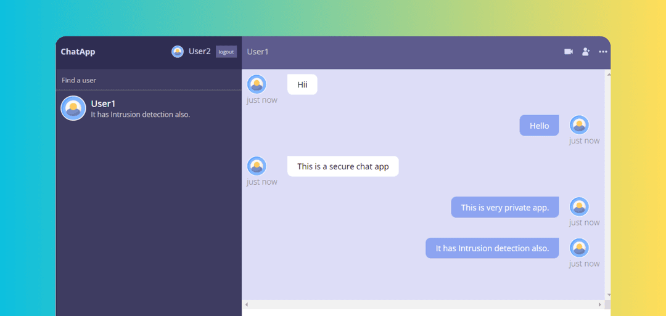
Task: Start a video call with User1
Action: [x=568, y=52]
